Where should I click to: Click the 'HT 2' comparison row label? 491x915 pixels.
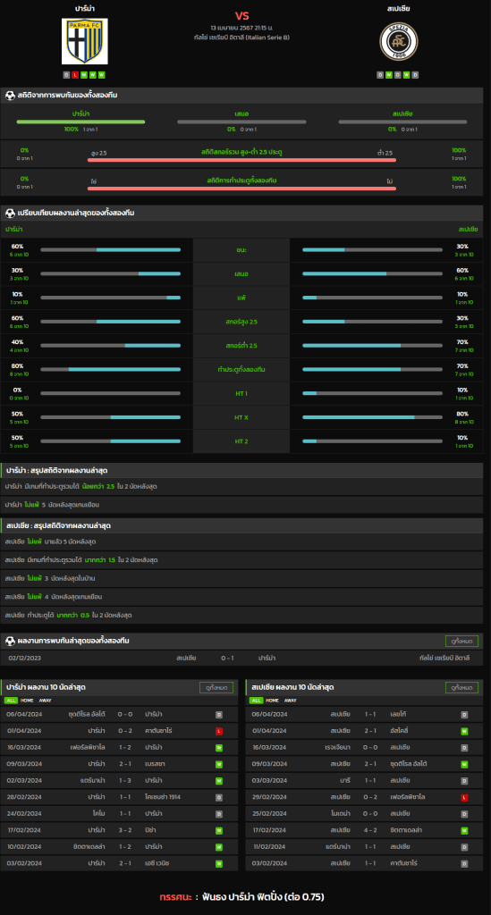(241, 441)
